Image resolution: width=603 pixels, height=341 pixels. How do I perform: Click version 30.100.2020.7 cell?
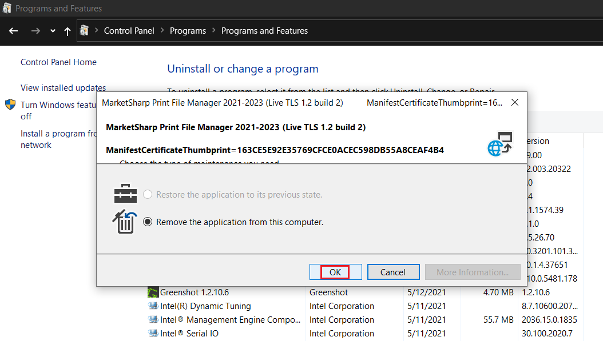pos(548,334)
